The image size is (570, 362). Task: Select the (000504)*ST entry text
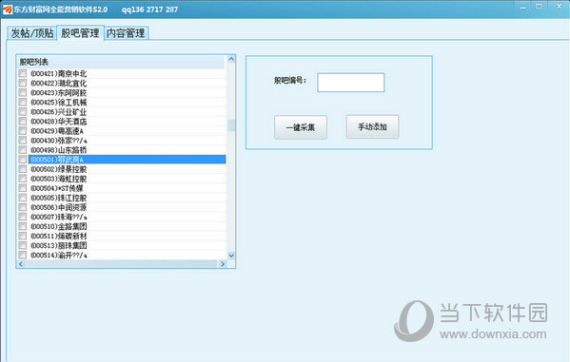point(57,188)
